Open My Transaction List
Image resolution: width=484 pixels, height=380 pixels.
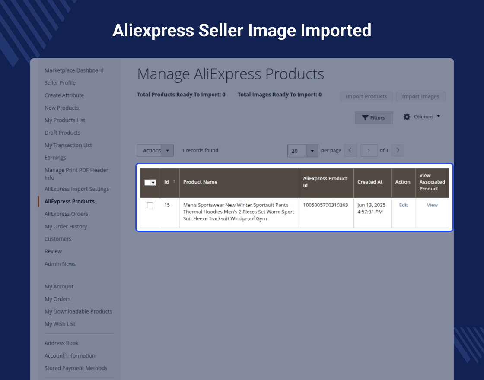point(68,145)
